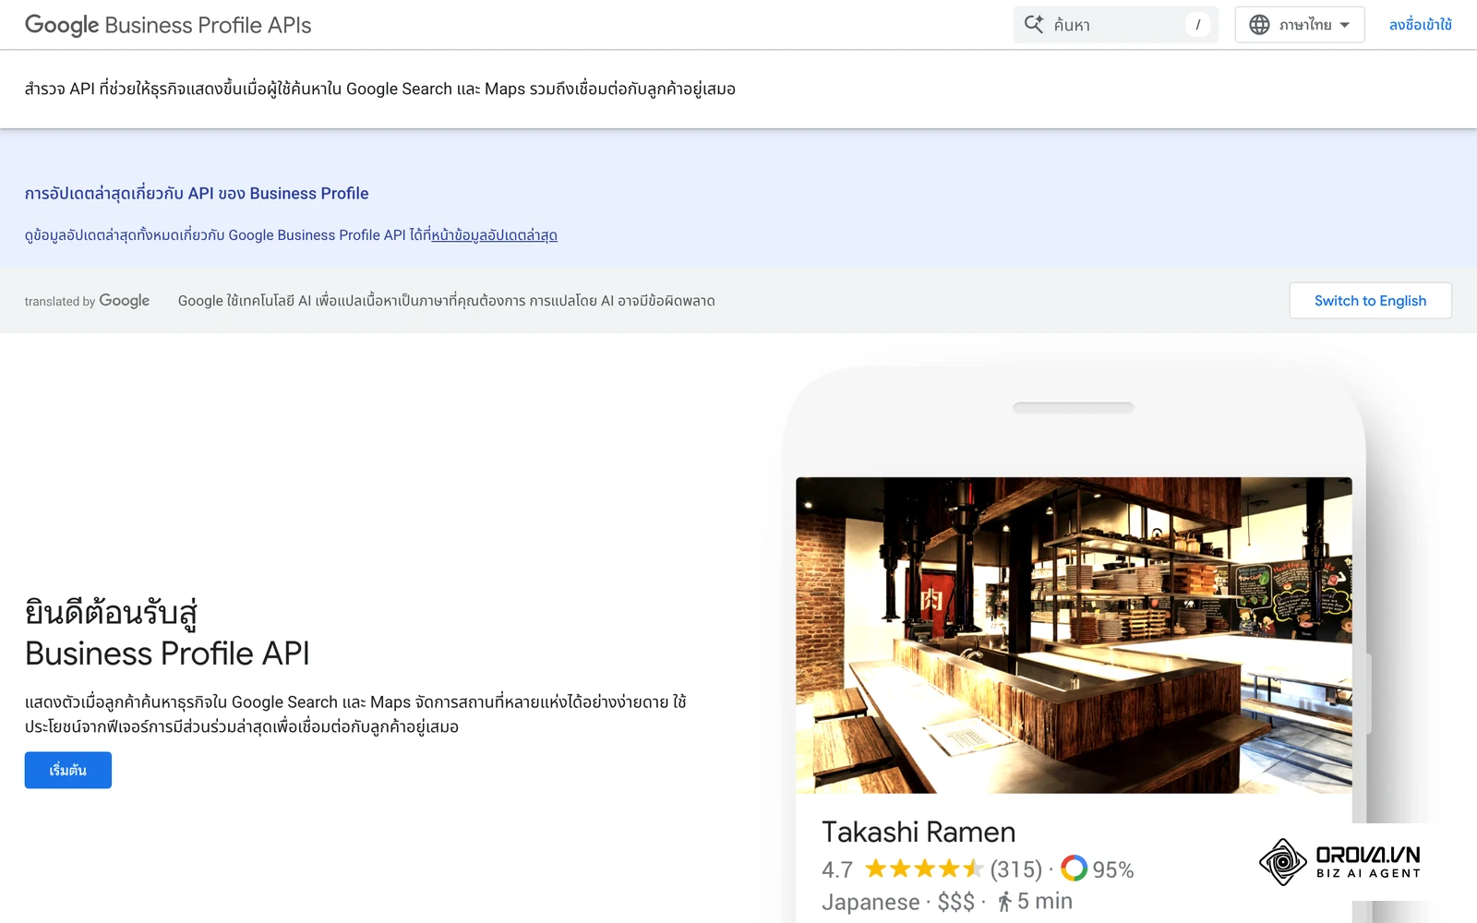This screenshot has height=923, width=1477.
Task: Open the หน้าข้อมูลอัปเดตล่าสุด link
Action: 494,235
